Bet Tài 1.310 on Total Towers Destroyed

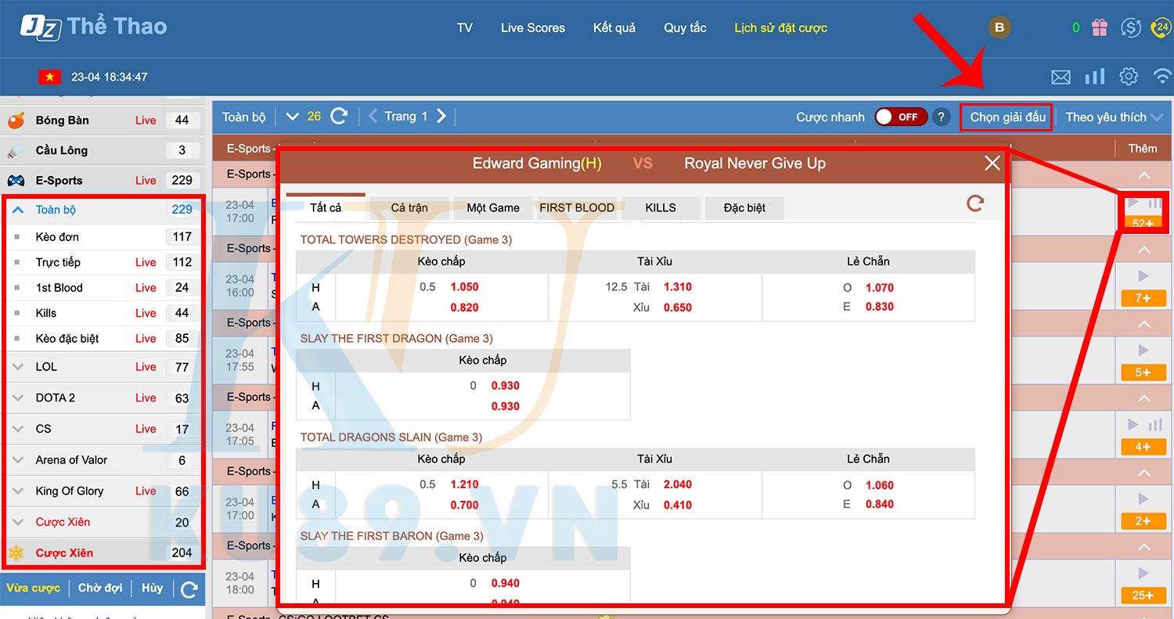(678, 287)
